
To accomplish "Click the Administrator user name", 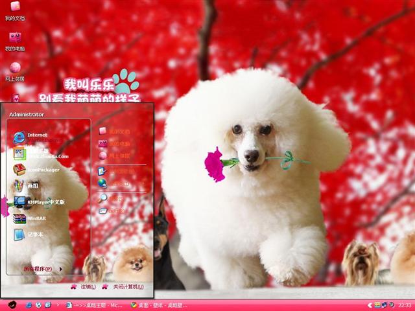I will pyautogui.click(x=27, y=115).
